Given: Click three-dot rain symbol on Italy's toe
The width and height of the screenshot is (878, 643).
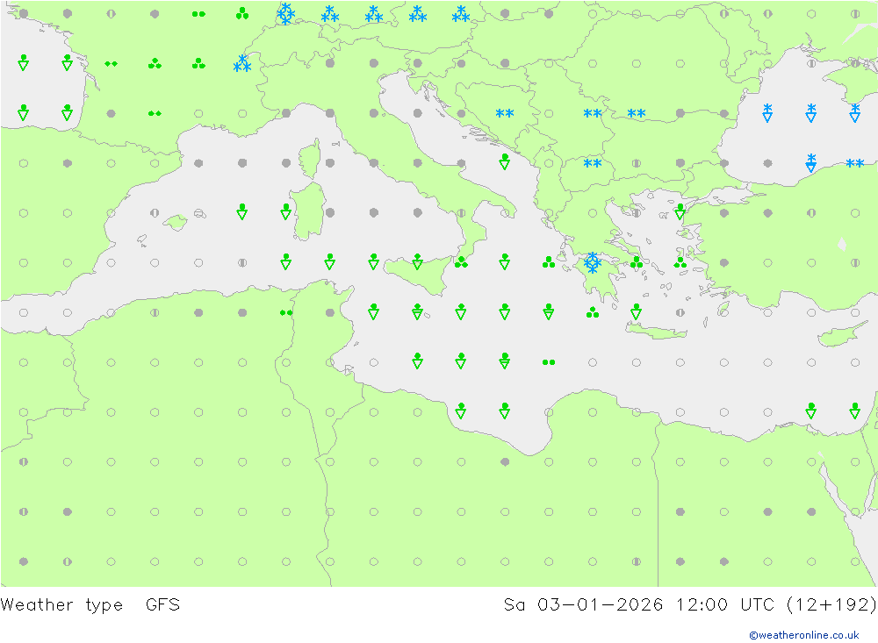Looking at the screenshot, I should (461, 262).
